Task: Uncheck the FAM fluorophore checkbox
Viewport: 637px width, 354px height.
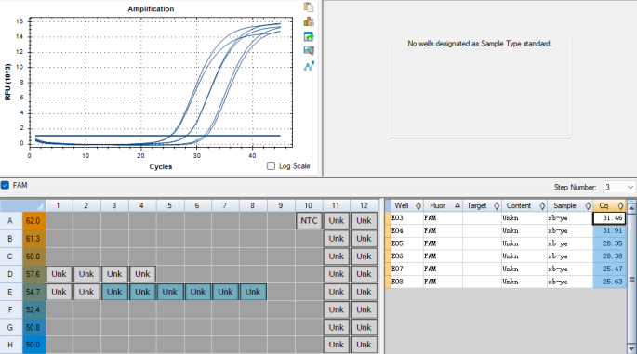Action: tap(5, 185)
